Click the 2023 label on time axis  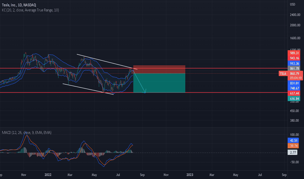click(190, 175)
